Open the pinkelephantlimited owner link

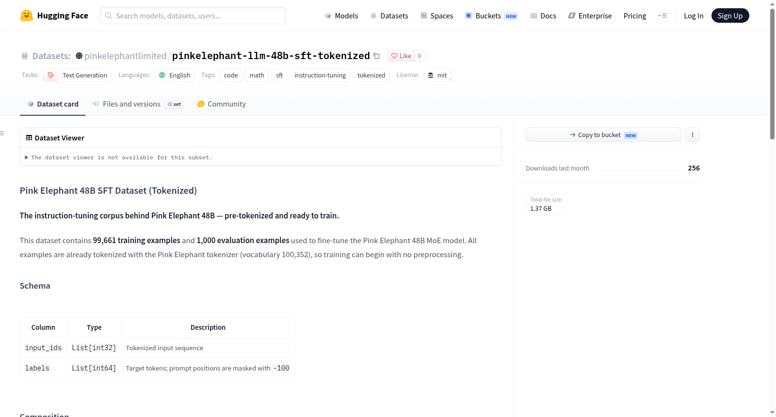[x=125, y=56]
